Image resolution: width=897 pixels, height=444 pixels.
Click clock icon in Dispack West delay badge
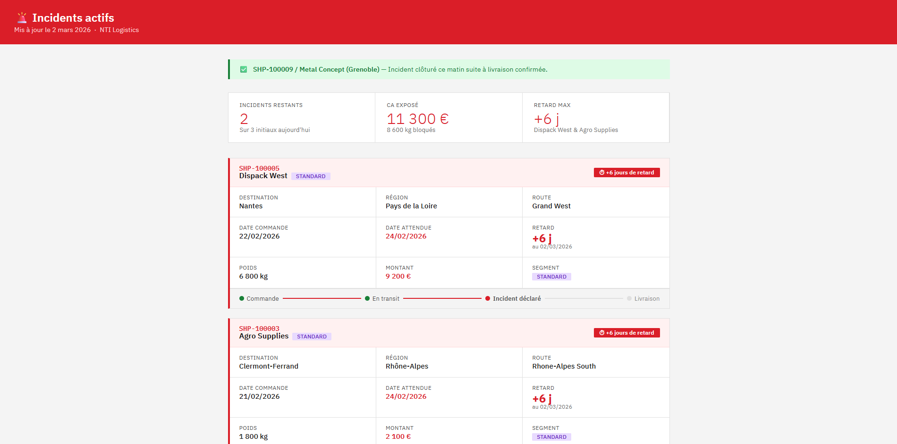(602, 173)
